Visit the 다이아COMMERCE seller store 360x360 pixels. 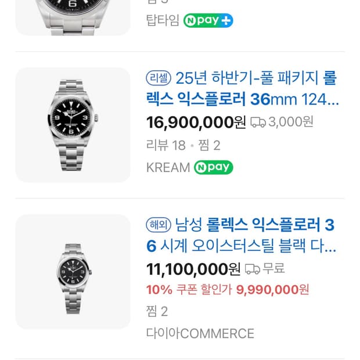pos(200,334)
